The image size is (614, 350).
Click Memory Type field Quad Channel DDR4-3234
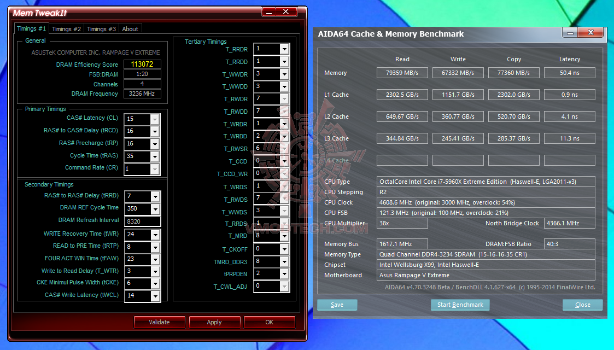[486, 254]
